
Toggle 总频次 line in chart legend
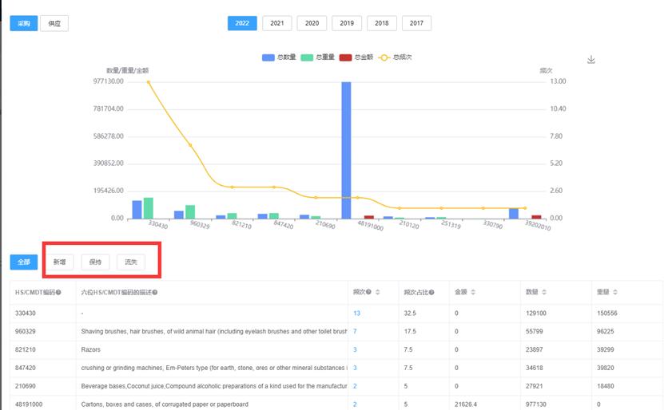tap(396, 57)
